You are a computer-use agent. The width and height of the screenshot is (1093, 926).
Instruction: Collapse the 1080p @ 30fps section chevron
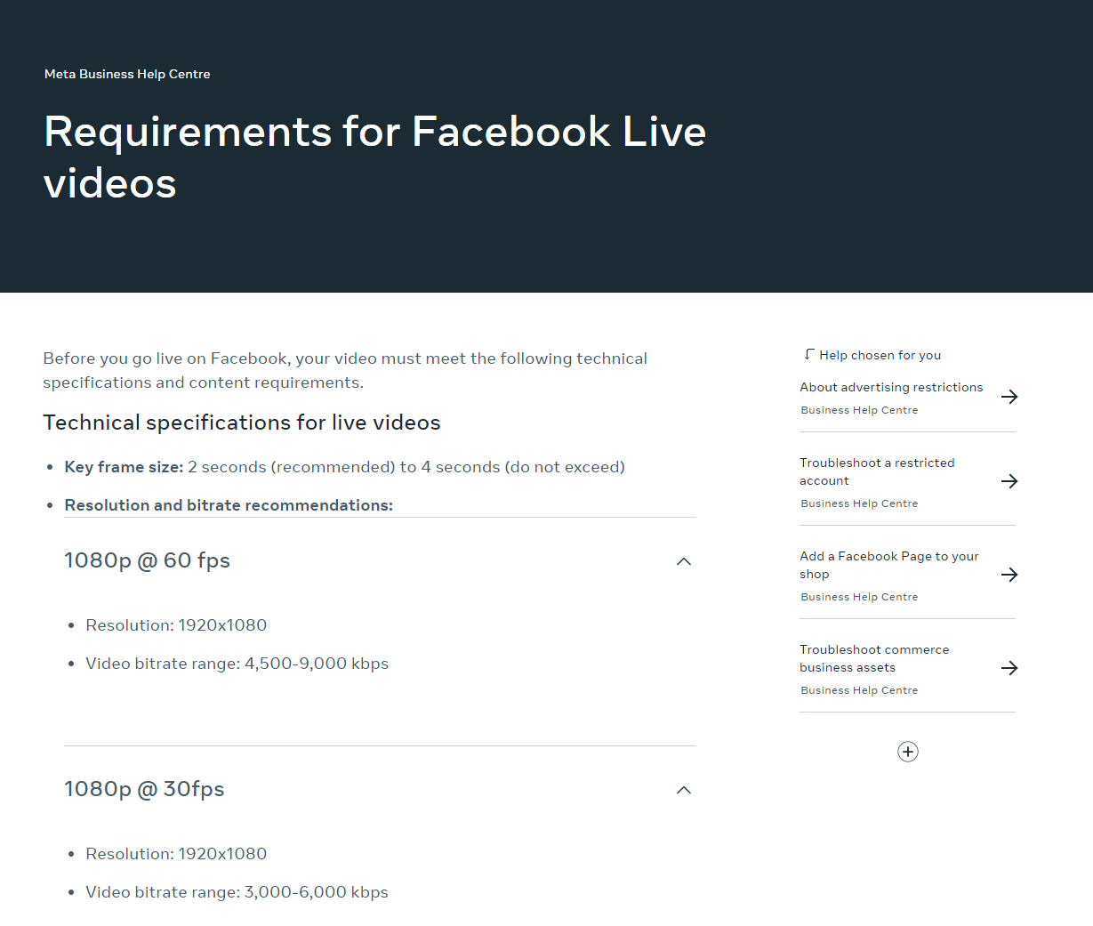[684, 790]
